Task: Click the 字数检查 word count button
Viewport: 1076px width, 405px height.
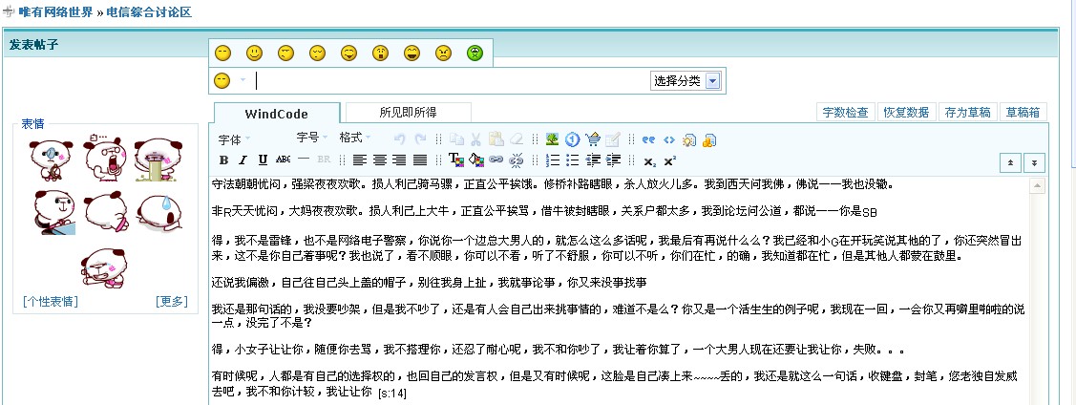Action: (846, 112)
